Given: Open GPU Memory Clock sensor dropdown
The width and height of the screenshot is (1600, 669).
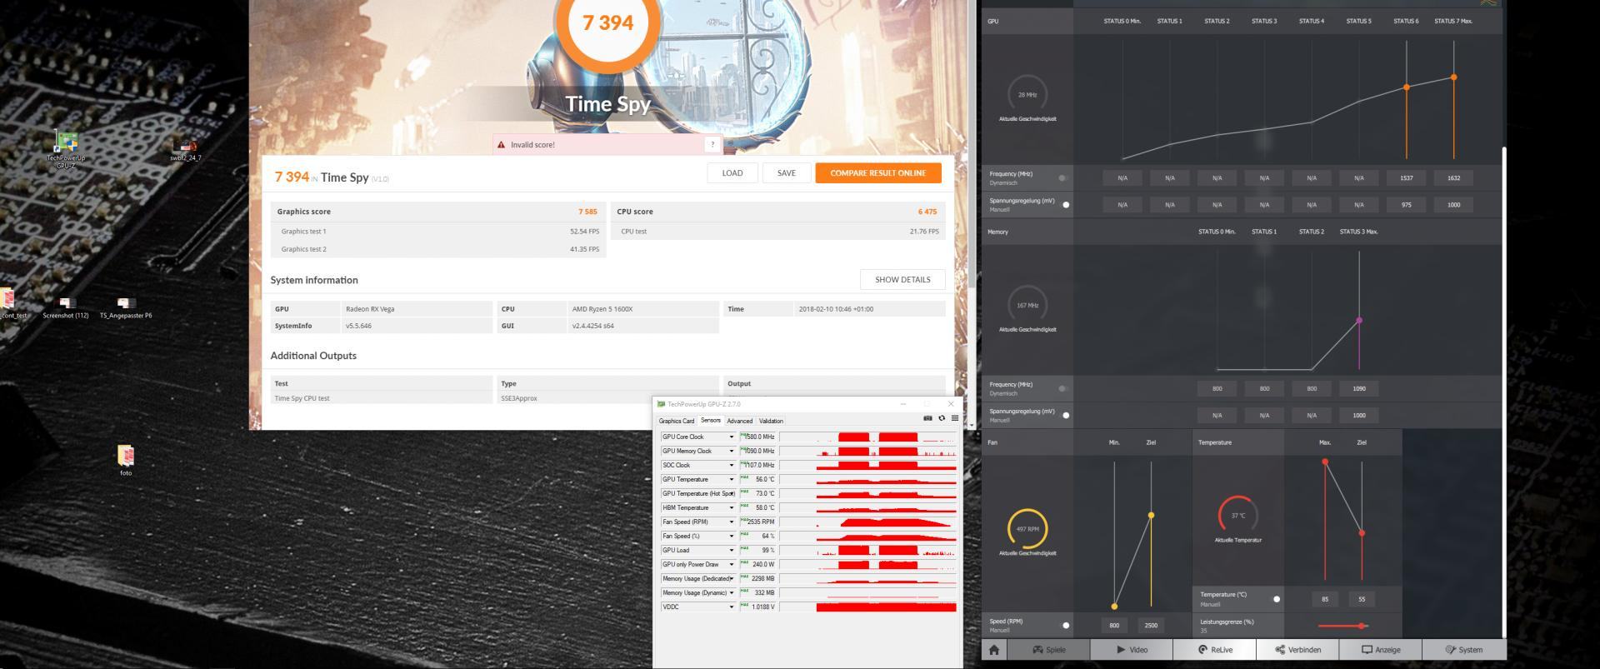Looking at the screenshot, I should [732, 452].
